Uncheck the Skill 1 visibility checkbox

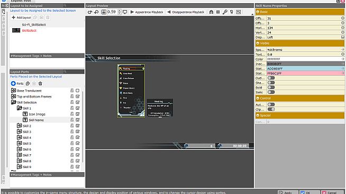click(77, 108)
